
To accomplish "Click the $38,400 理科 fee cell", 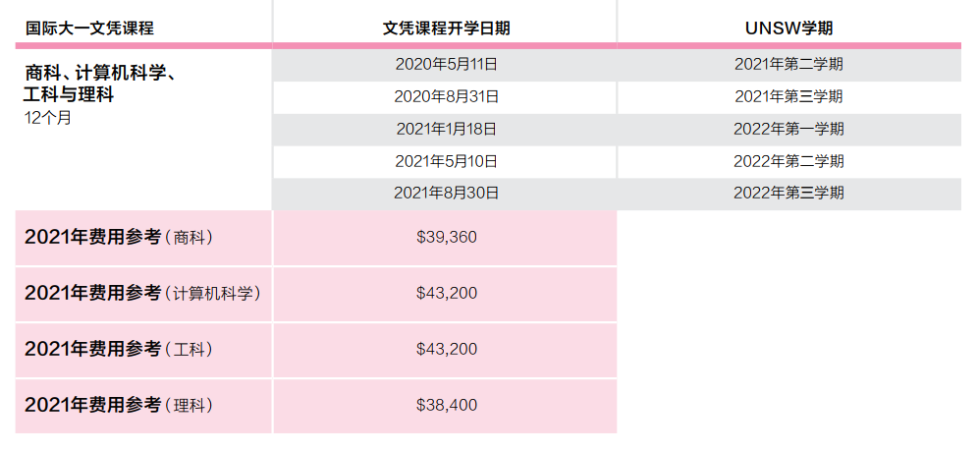I will click(x=445, y=406).
